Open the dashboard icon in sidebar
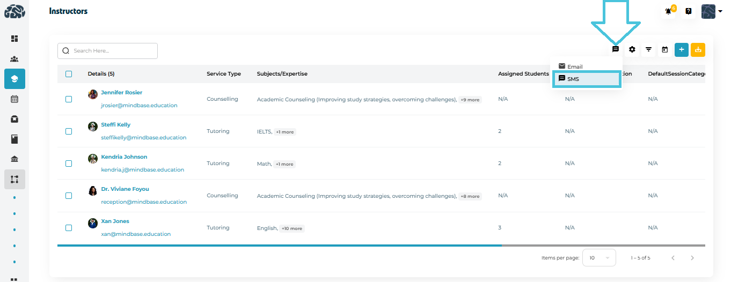731x282 pixels. tap(14, 39)
